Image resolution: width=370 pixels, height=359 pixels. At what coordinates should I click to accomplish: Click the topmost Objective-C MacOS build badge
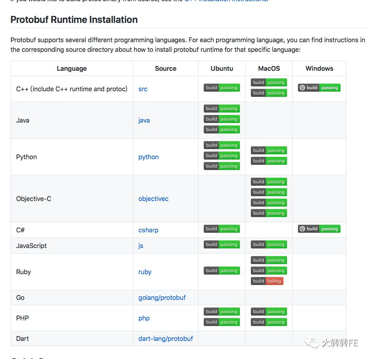269,182
